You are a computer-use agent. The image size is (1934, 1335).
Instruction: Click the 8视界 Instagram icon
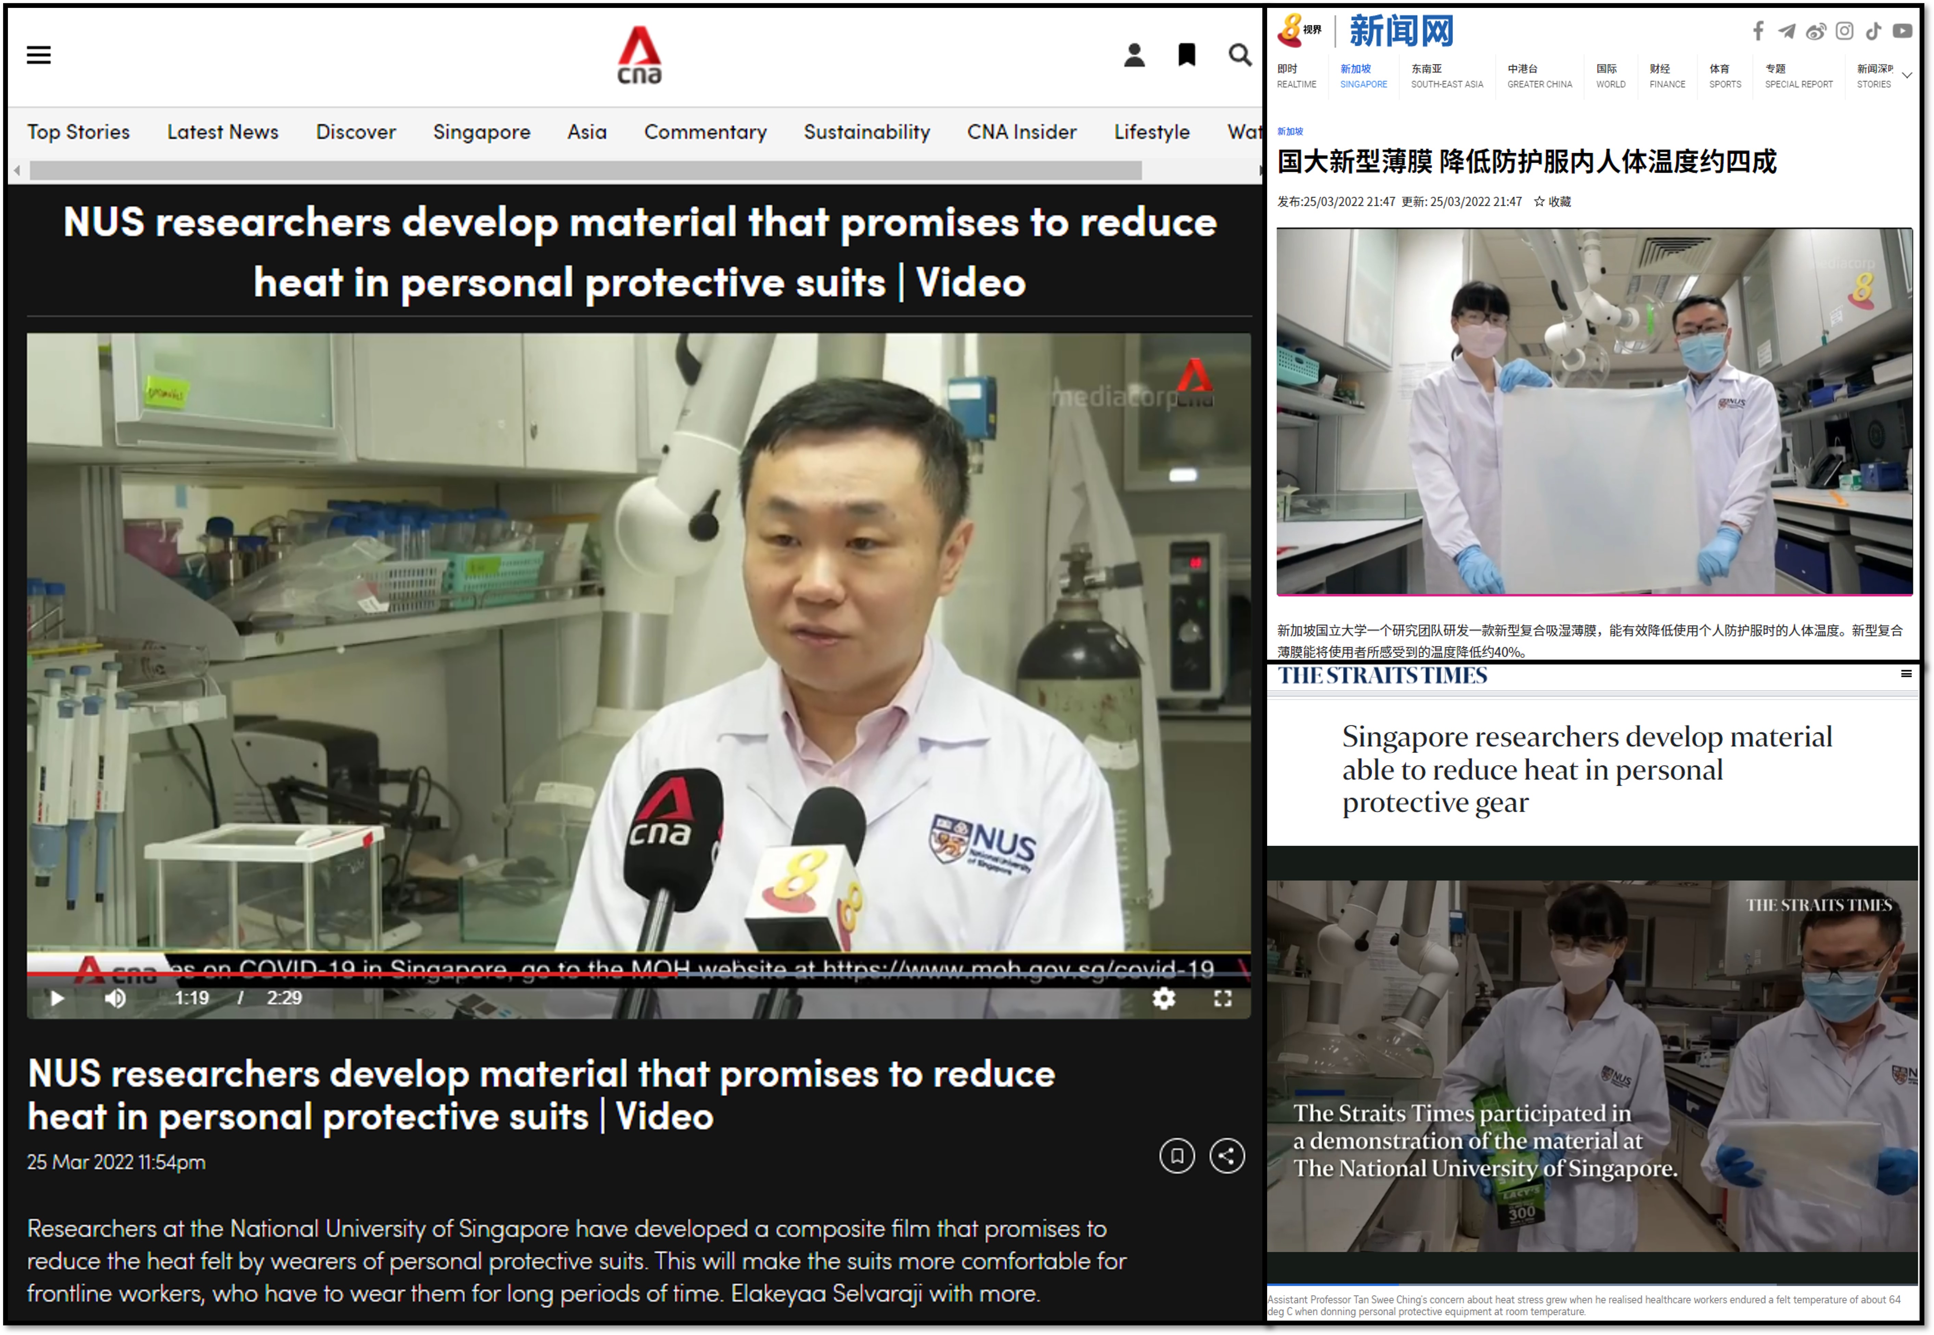pyautogui.click(x=1844, y=31)
